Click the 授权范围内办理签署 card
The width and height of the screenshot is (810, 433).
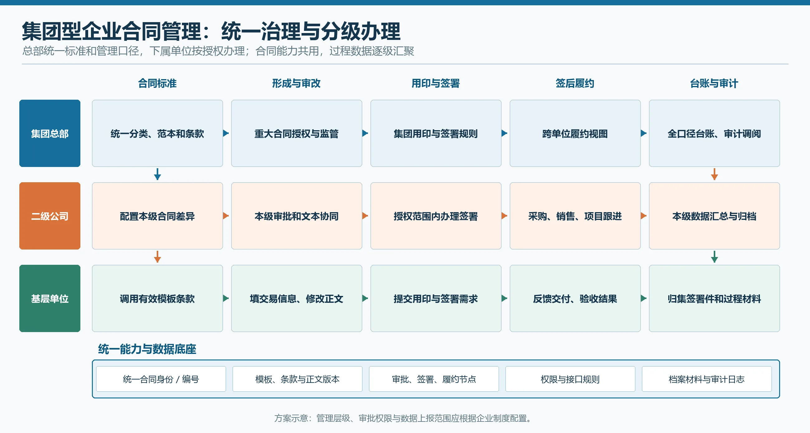(436, 216)
